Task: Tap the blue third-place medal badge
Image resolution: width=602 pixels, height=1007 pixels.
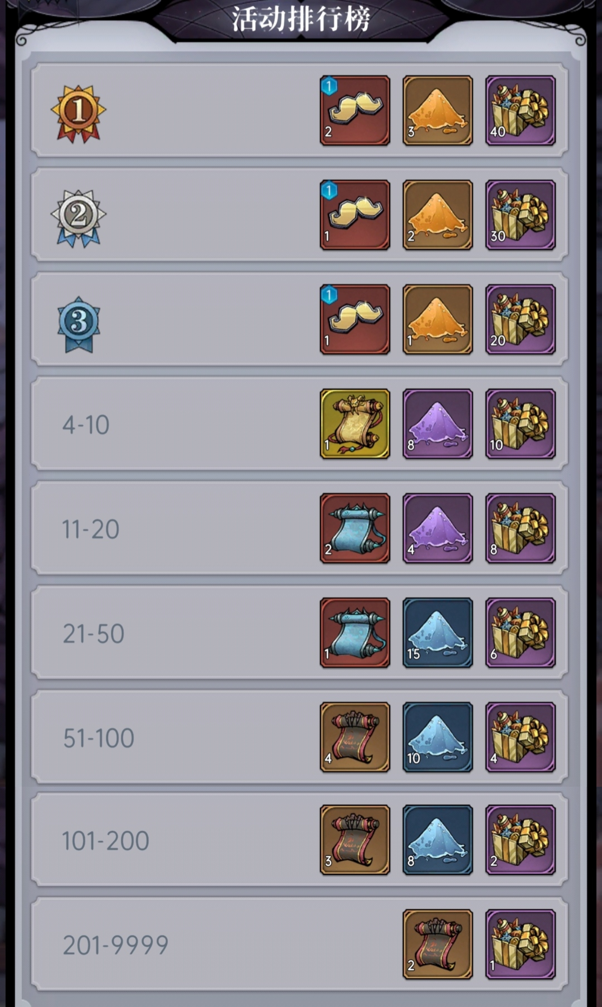Action: click(78, 324)
